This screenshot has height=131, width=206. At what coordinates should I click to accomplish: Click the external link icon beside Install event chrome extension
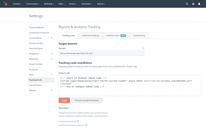pos(86,125)
